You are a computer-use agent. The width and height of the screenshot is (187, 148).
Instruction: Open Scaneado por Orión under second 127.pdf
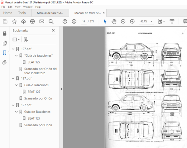(x=38, y=98)
